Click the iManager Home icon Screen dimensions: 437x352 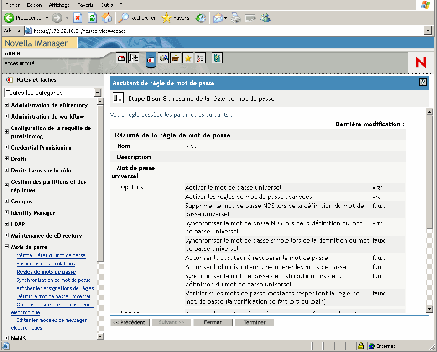tap(121, 58)
